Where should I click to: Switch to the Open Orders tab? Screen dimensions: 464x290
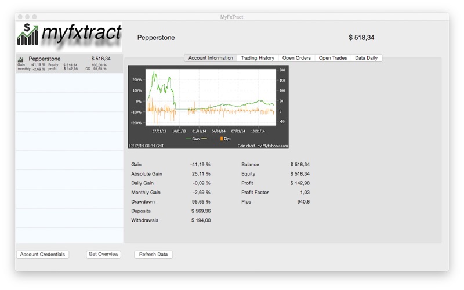(x=296, y=58)
